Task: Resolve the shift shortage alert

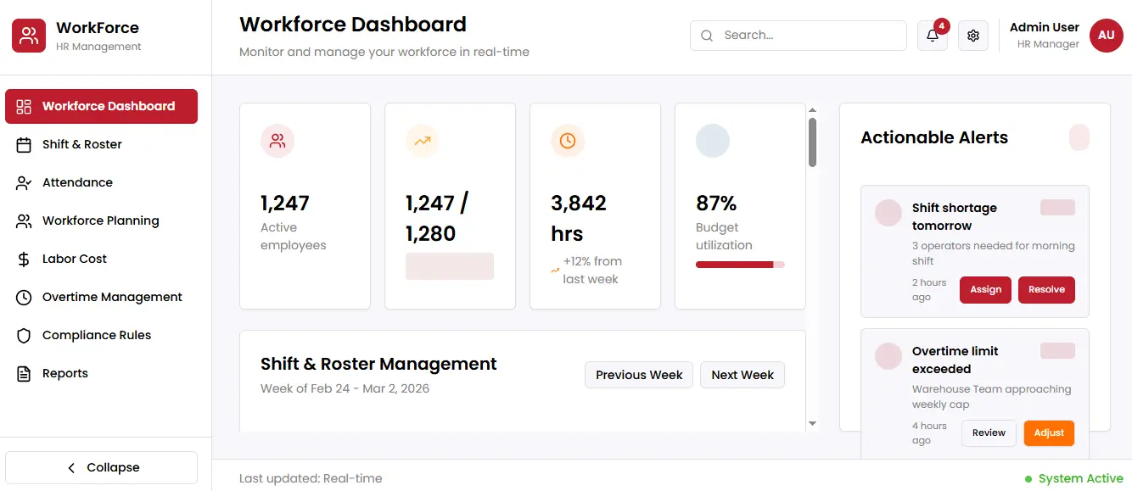Action: pyautogui.click(x=1046, y=289)
